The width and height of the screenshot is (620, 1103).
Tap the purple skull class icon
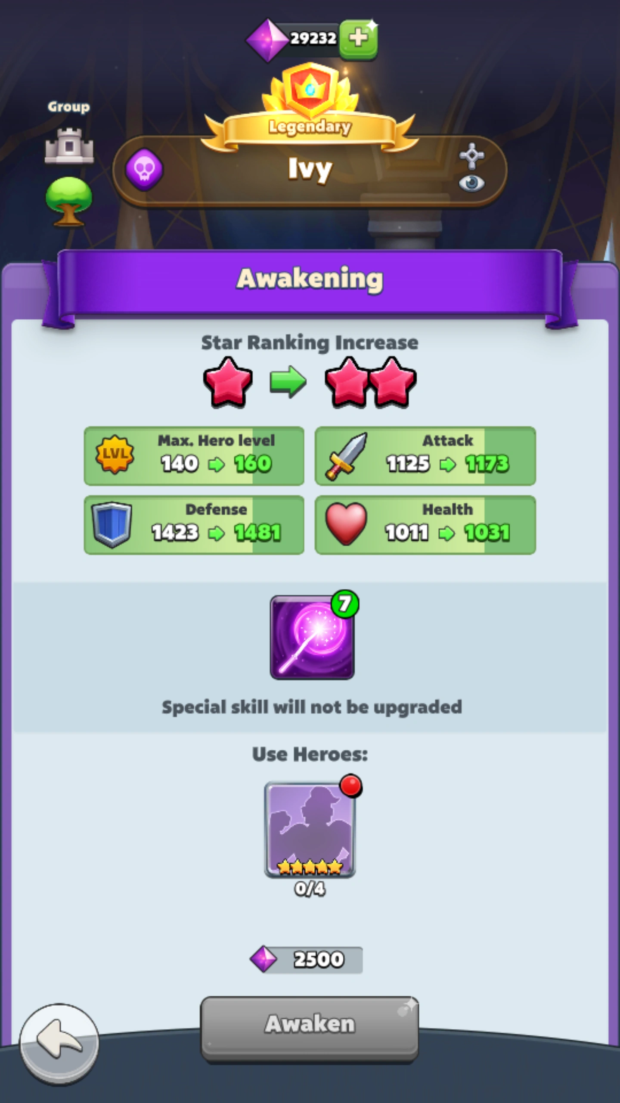coord(144,169)
